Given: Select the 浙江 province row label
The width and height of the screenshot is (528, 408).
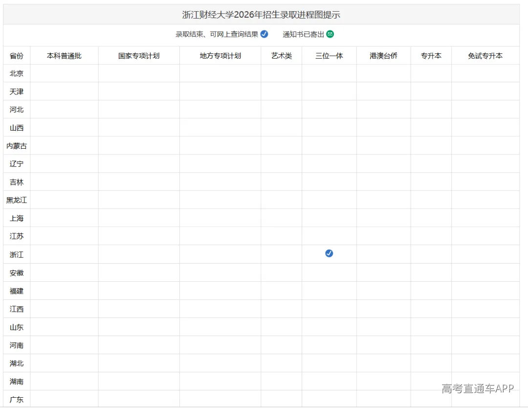Looking at the screenshot, I should pyautogui.click(x=17, y=255).
